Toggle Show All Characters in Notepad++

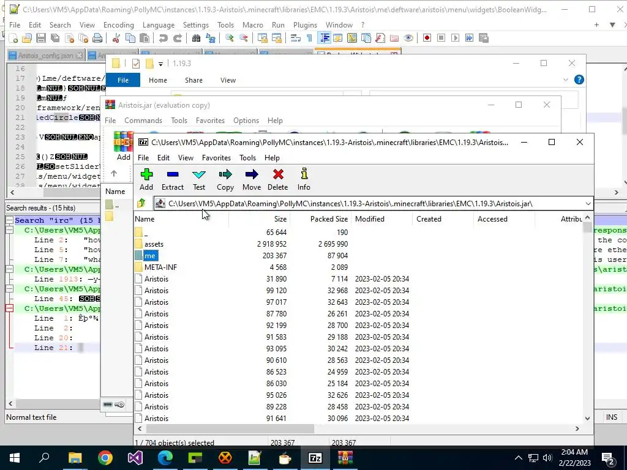(309, 38)
